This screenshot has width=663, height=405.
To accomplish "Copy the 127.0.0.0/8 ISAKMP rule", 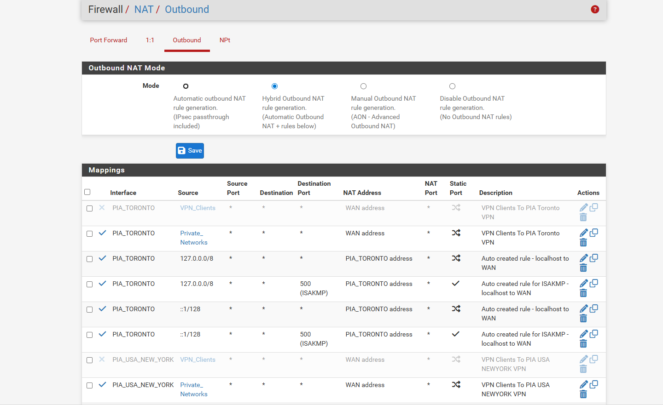I will 594,283.
